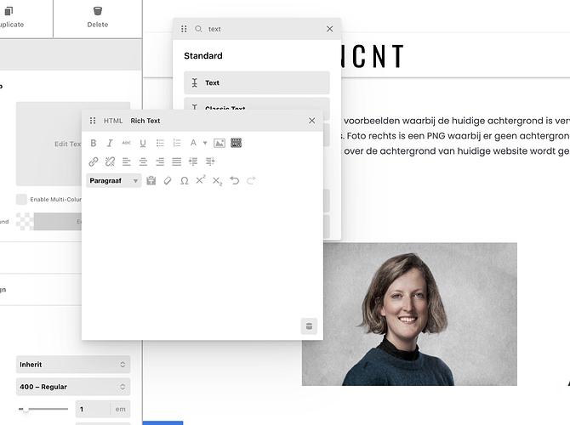Justify text alignment

(x=177, y=161)
